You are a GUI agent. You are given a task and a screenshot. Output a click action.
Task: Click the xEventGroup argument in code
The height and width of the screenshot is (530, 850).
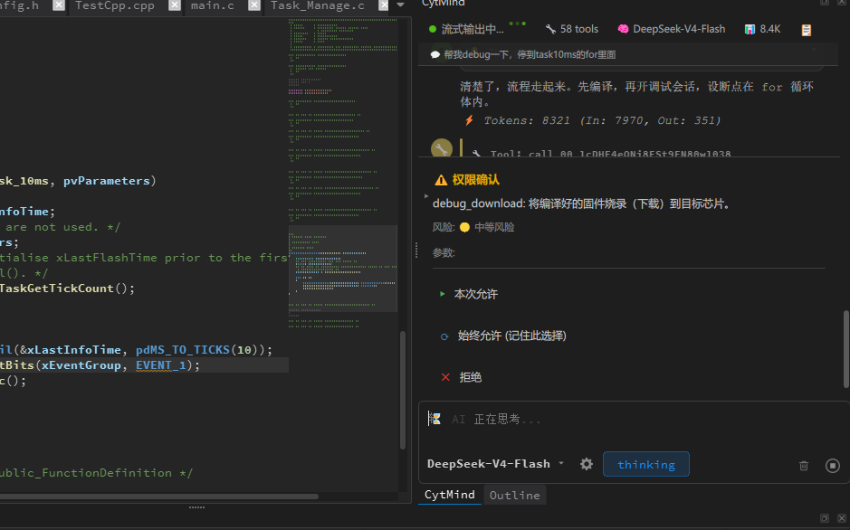(x=81, y=365)
